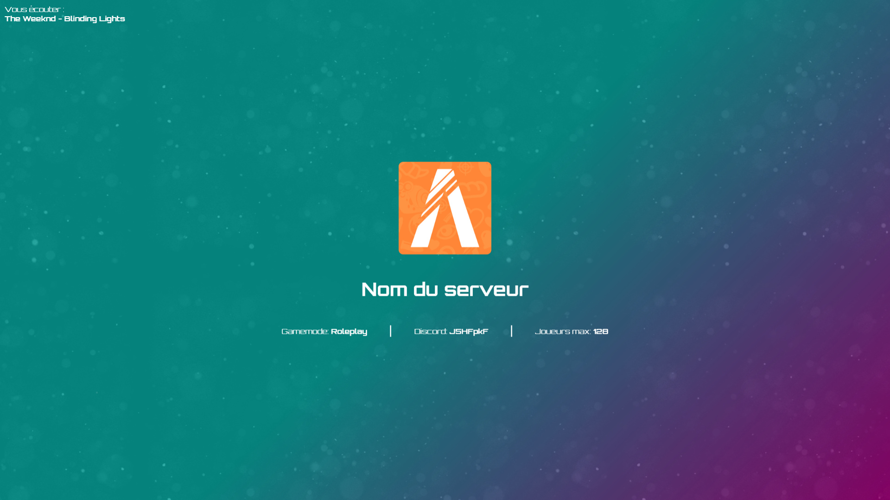Click 'The Weeknd - Blinding Lights' song title
Image resolution: width=890 pixels, height=500 pixels.
(65, 19)
